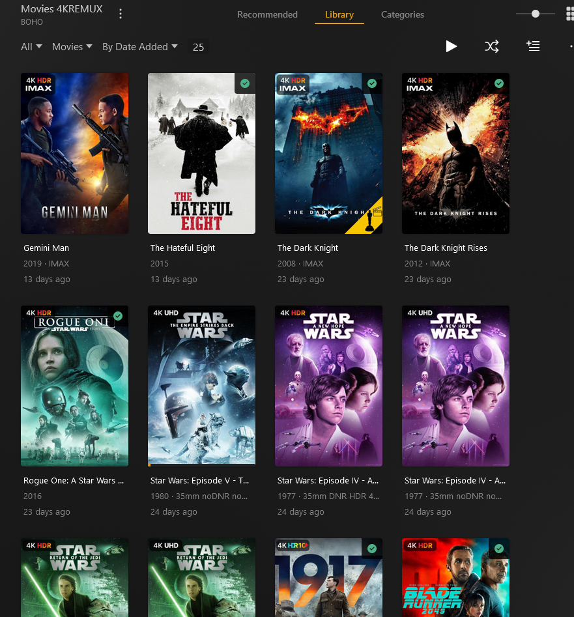Image resolution: width=574 pixels, height=617 pixels.
Task: Click the 4K HDR badge on Blade Runner 2049
Action: [420, 545]
